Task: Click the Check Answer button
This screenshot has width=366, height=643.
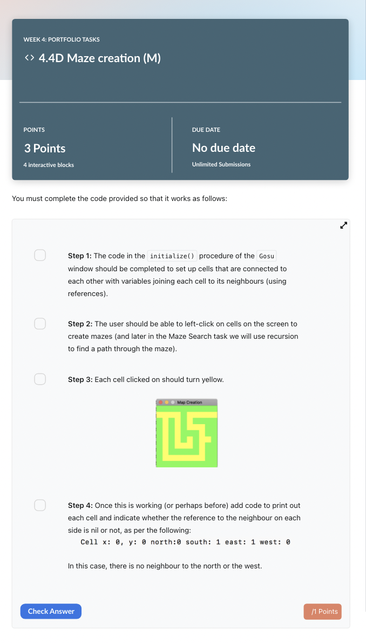Action: (51, 611)
